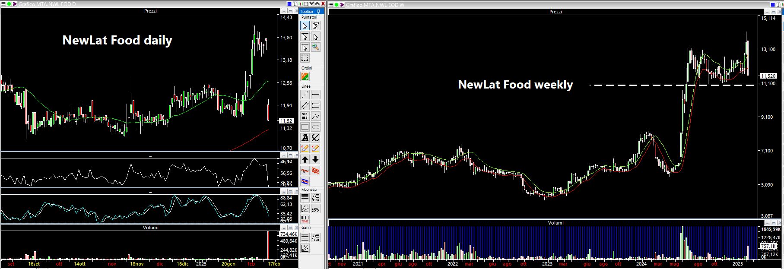The height and width of the screenshot is (269, 784).
Task: Click the left pencil drawing icon
Action: 305,149
